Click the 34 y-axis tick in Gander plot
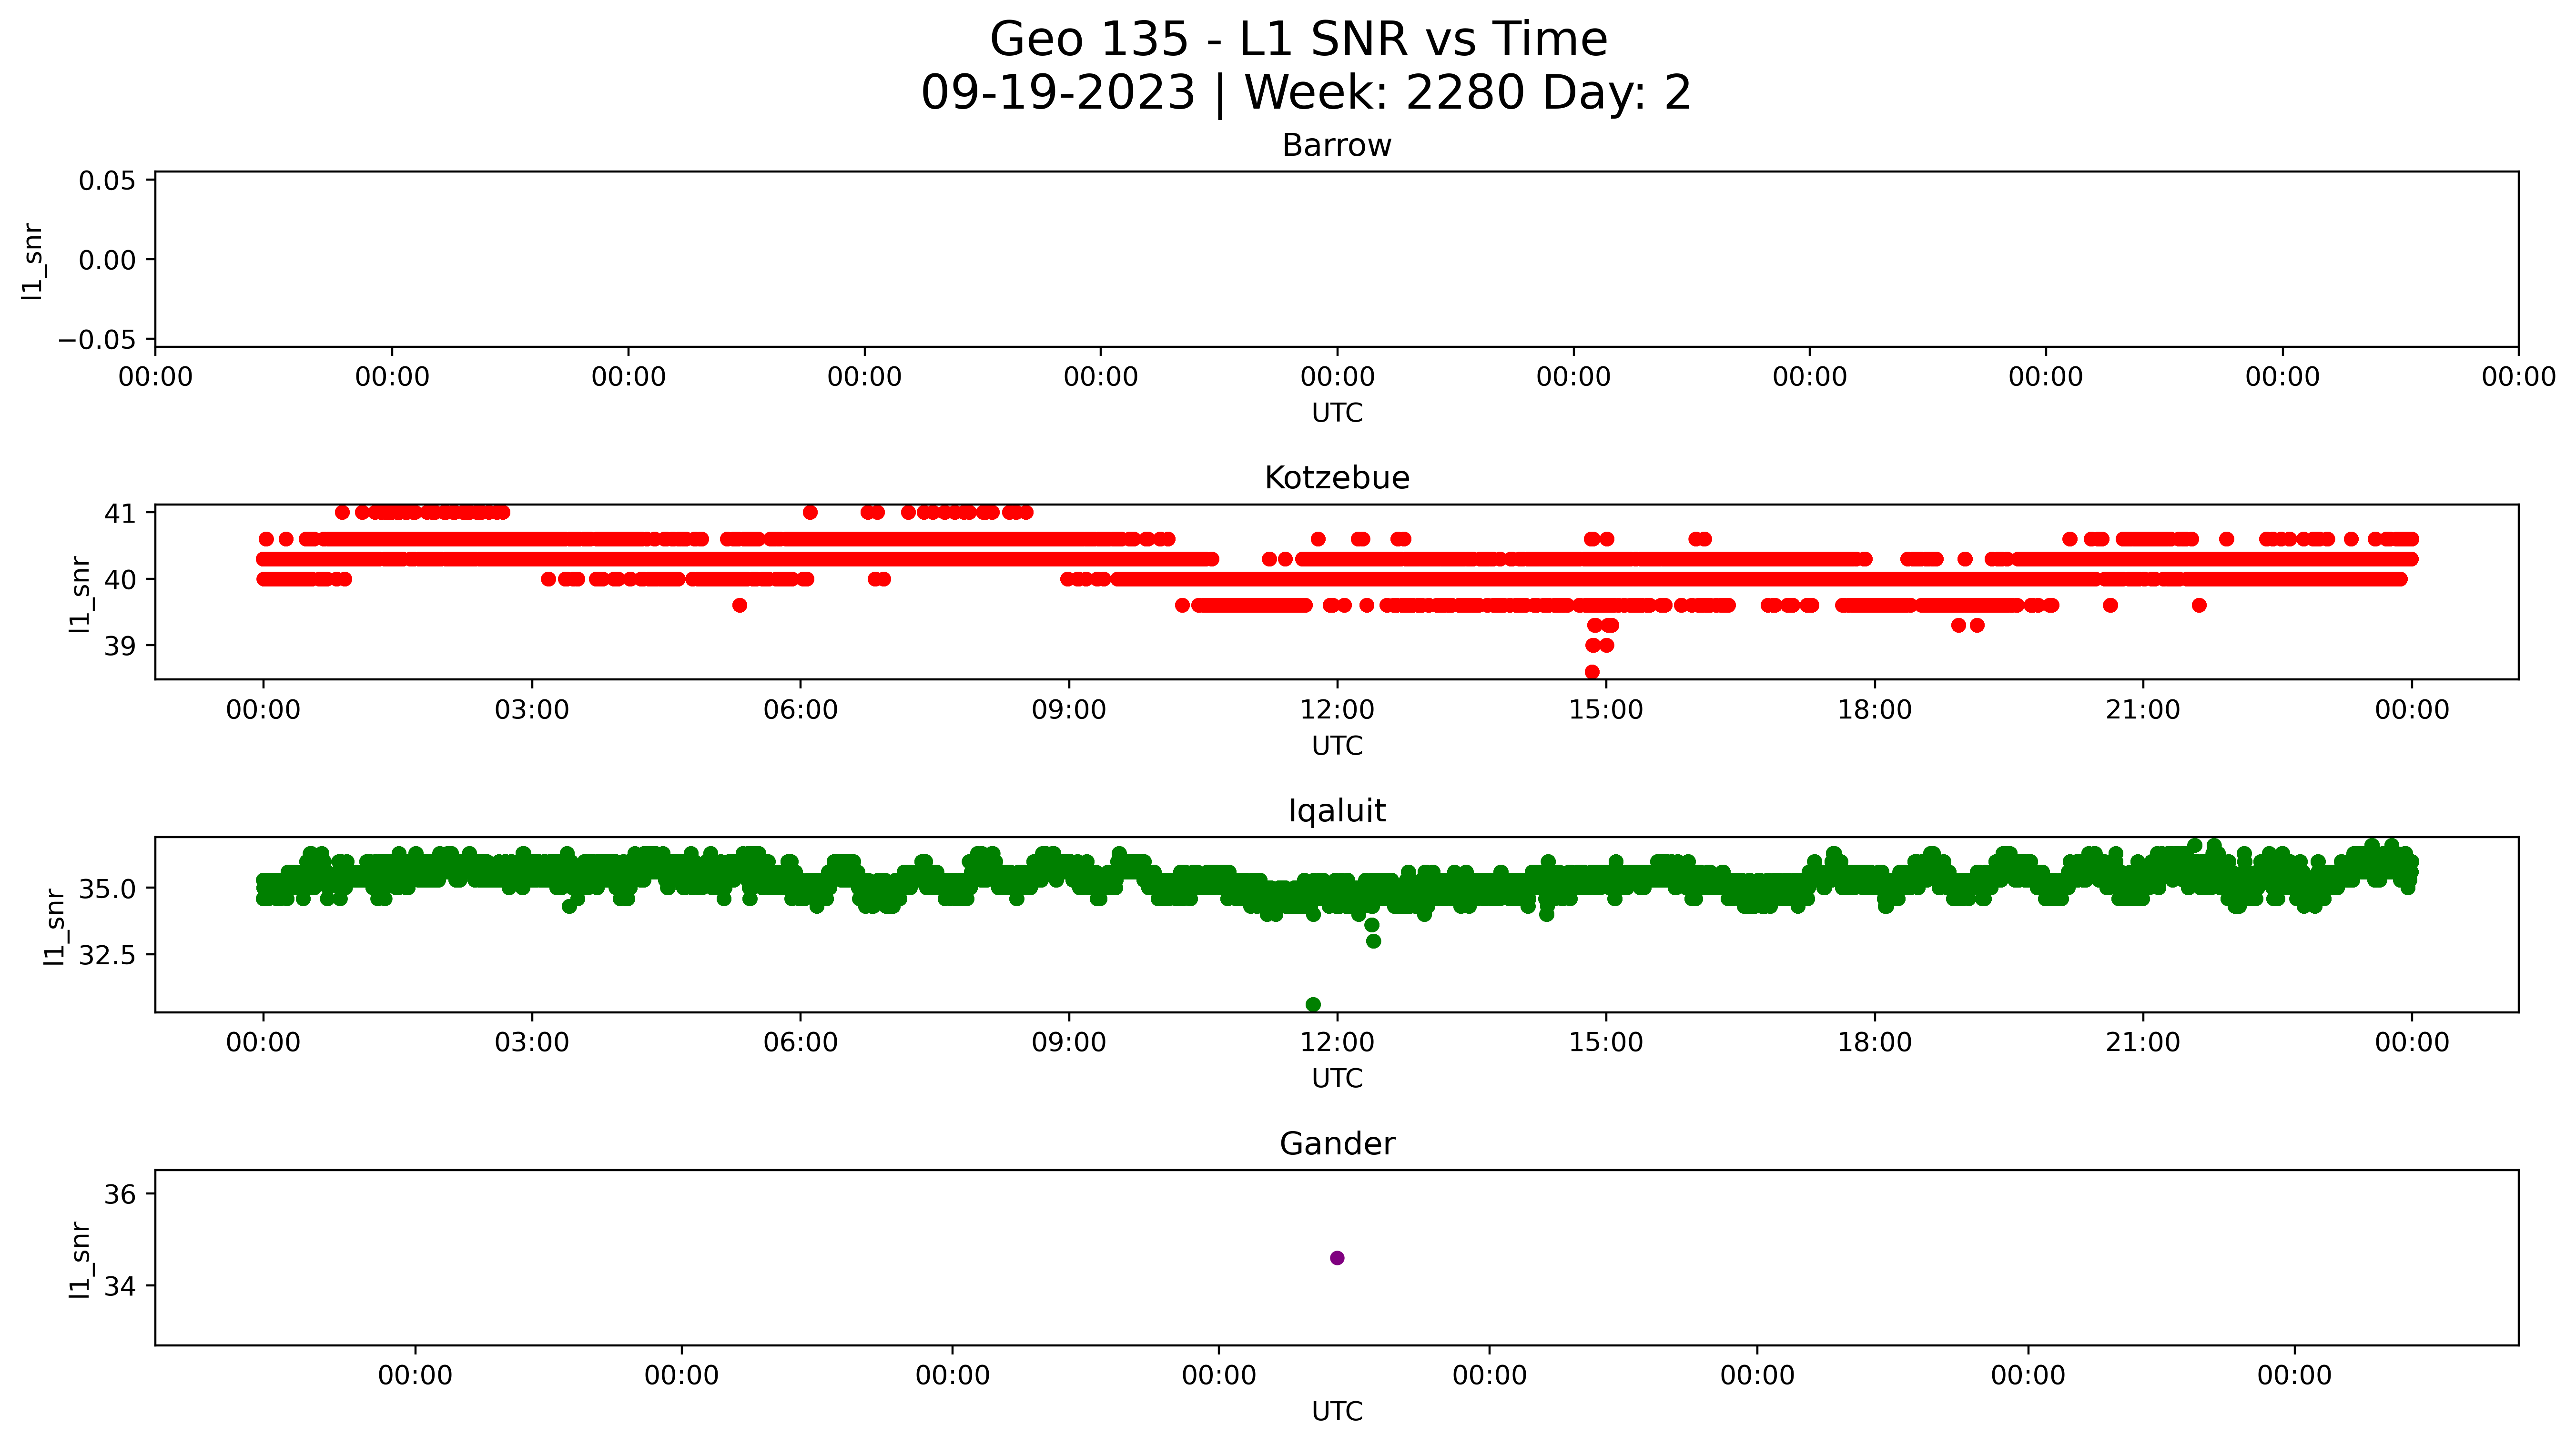This screenshot has width=2576, height=1445. click(x=120, y=1286)
